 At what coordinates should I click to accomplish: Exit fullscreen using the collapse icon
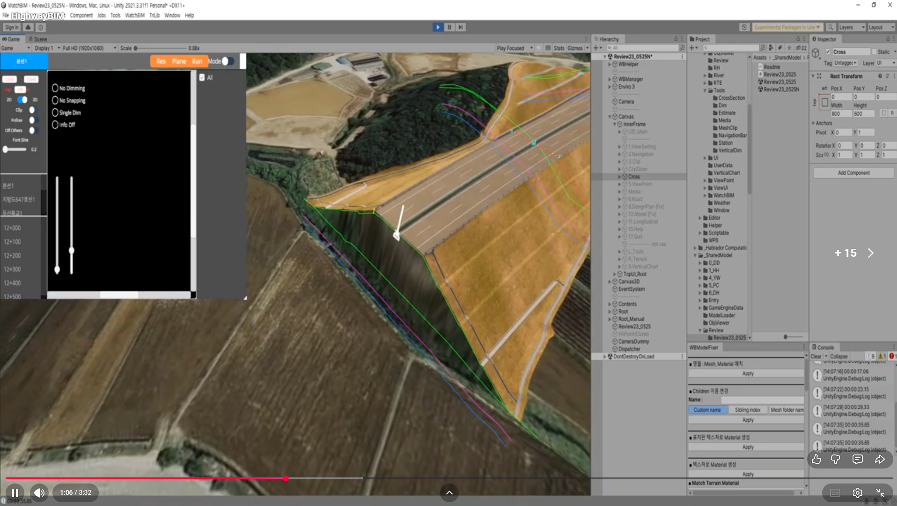pos(880,493)
